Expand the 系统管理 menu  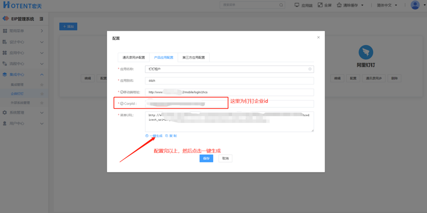click(24, 112)
